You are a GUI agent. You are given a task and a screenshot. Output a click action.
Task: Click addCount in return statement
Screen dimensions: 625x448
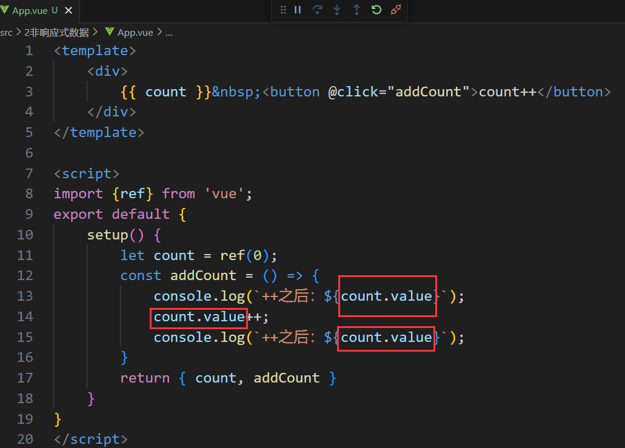click(x=287, y=378)
